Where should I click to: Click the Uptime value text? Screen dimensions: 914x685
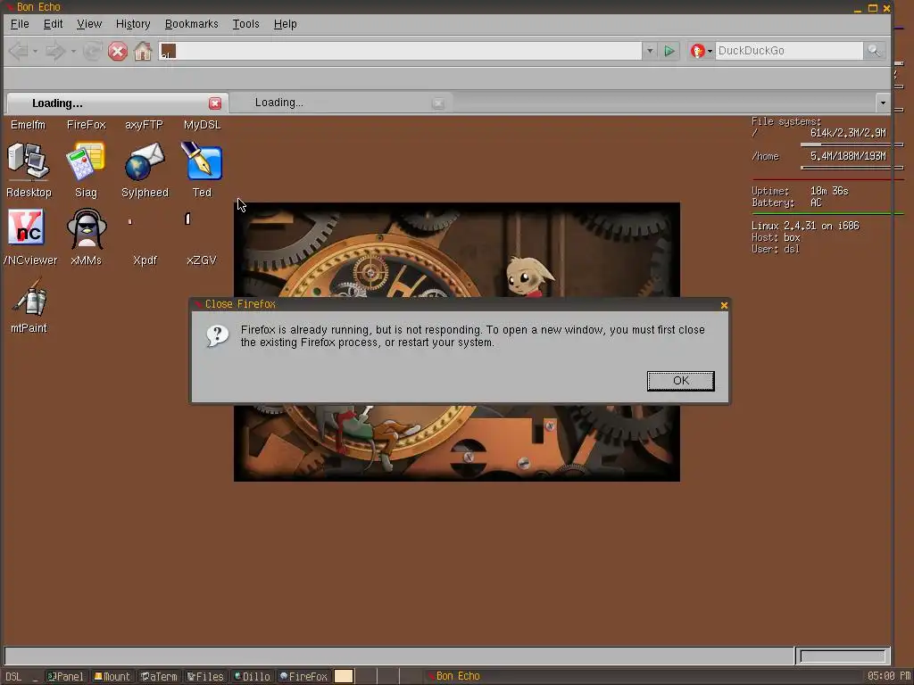[x=829, y=191]
